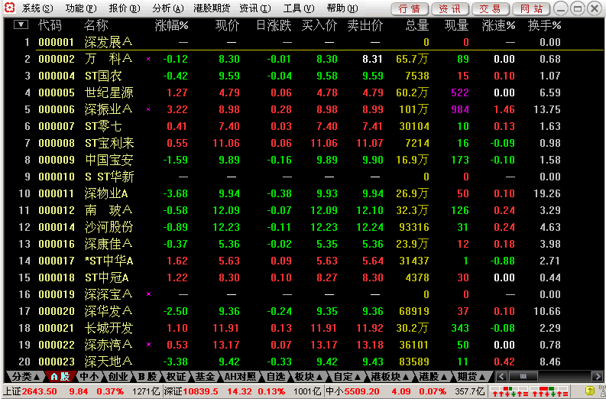The width and height of the screenshot is (606, 399).
Task: Open the 报价(B) menu
Action: pos(125,8)
